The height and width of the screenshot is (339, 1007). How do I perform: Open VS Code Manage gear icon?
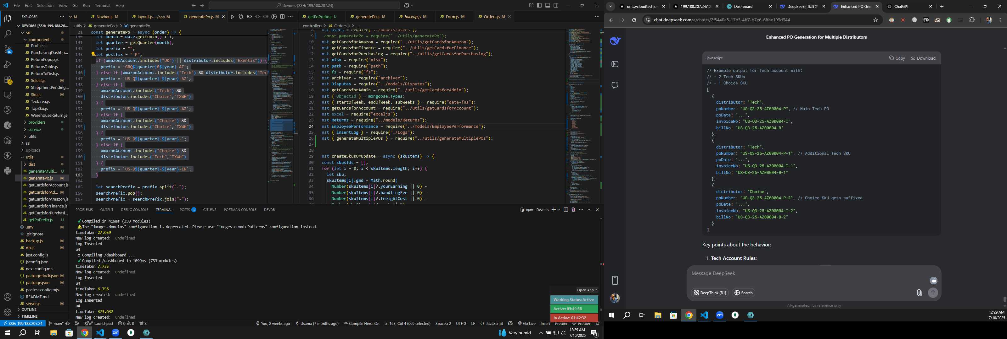tap(8, 312)
